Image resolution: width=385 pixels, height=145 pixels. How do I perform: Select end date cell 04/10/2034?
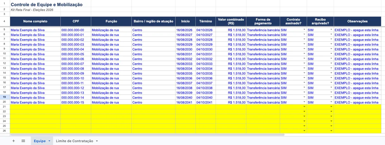tap(206, 69)
